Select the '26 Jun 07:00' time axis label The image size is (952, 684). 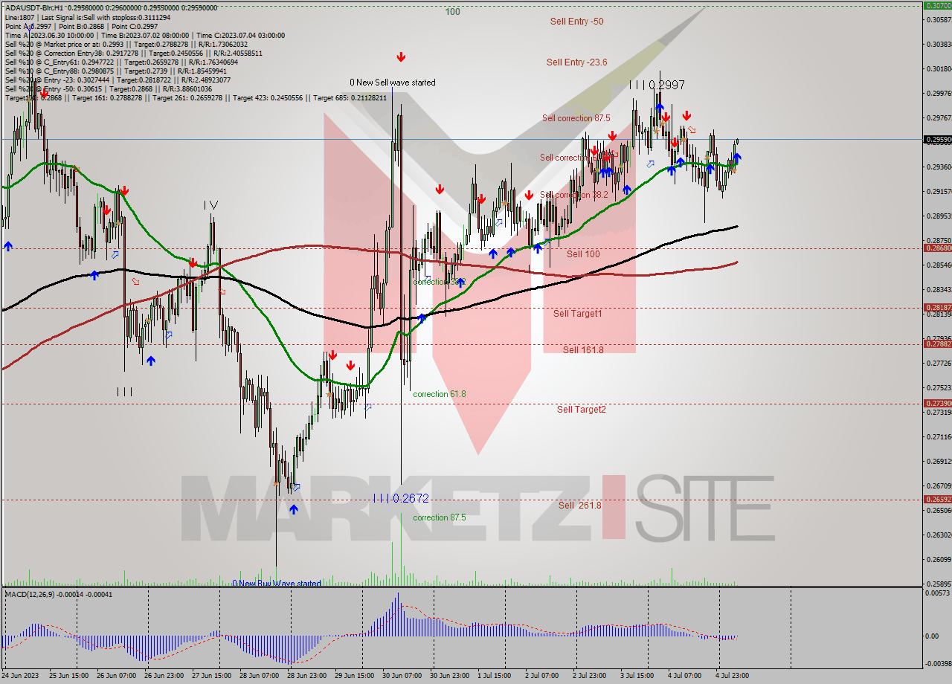[x=116, y=676]
